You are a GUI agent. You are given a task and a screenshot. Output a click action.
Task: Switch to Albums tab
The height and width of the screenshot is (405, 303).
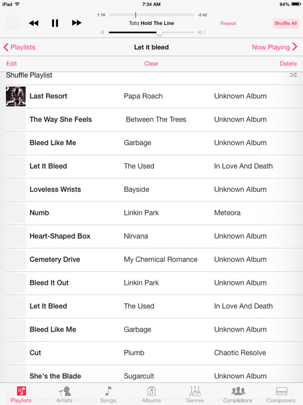pyautogui.click(x=151, y=395)
